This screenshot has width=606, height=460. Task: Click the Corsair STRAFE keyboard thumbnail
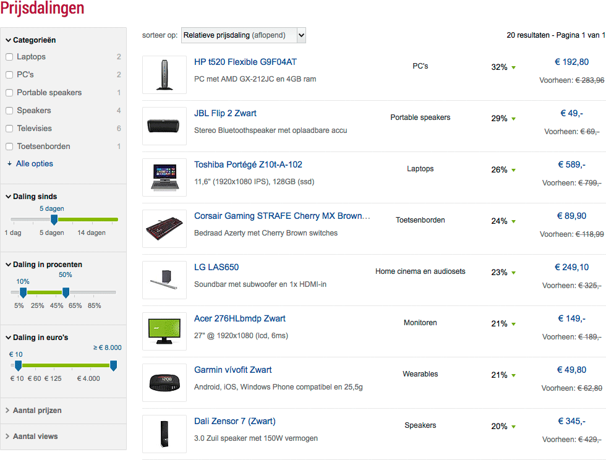point(164,229)
